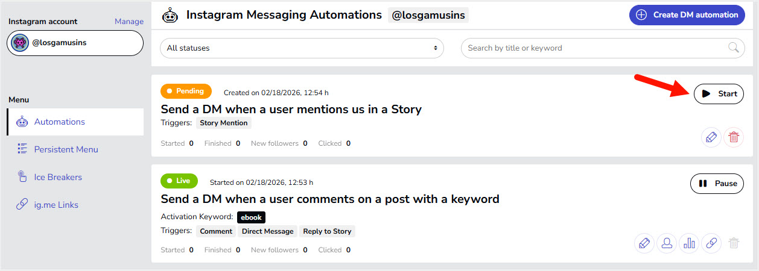This screenshot has height=271, width=759.
Task: Open Automations in the menu
Action: [59, 122]
